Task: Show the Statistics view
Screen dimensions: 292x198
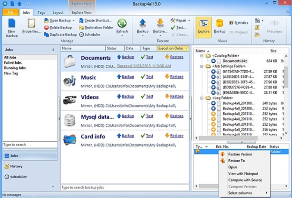Action: click(239, 23)
